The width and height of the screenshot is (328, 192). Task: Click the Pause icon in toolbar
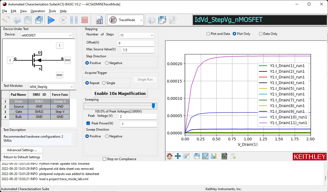74,20
